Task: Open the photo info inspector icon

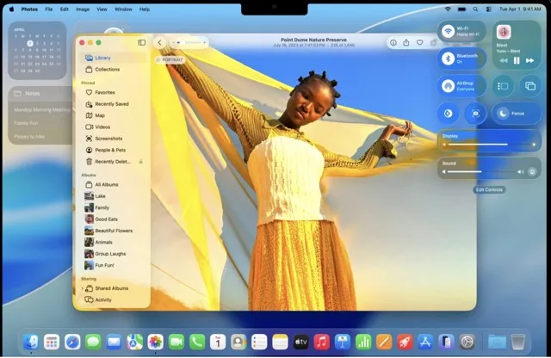Action: coord(393,42)
